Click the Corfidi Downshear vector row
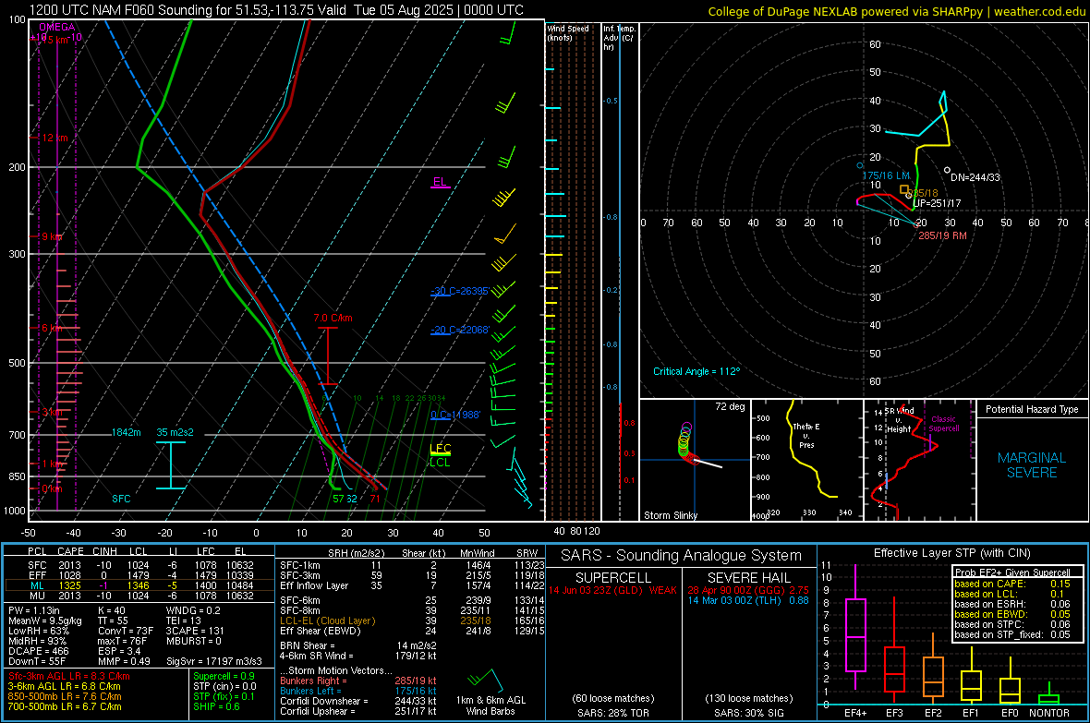1090x723 pixels. click(358, 701)
